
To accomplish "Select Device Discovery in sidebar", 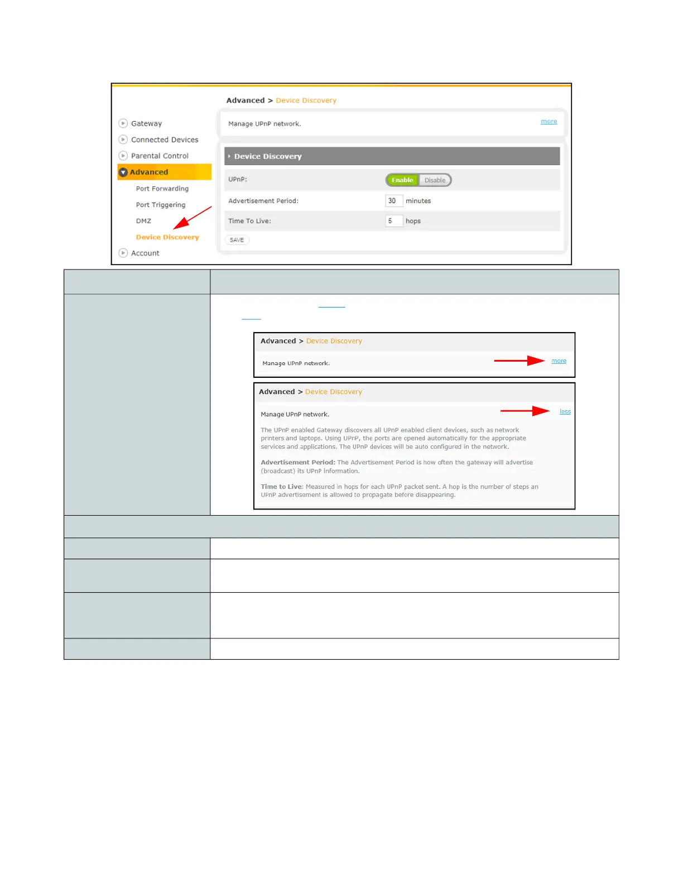I will click(167, 237).
